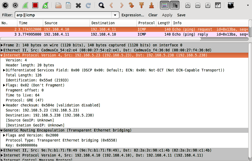The image size is (252, 161).
Task: Expand Flags: 0x02 (Don't Fragment) node
Action: (4, 85)
